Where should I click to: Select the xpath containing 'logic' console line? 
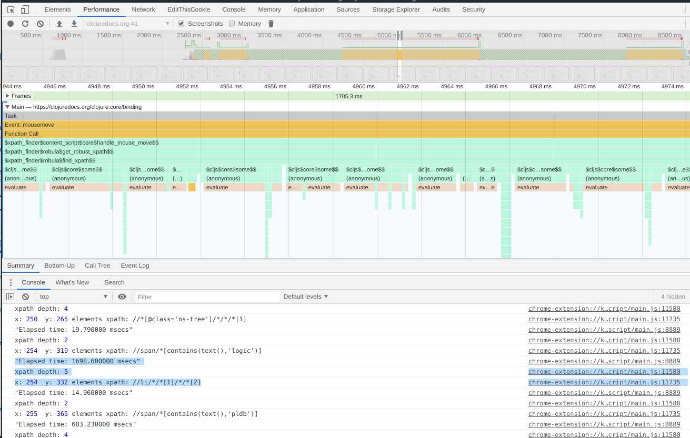point(138,351)
